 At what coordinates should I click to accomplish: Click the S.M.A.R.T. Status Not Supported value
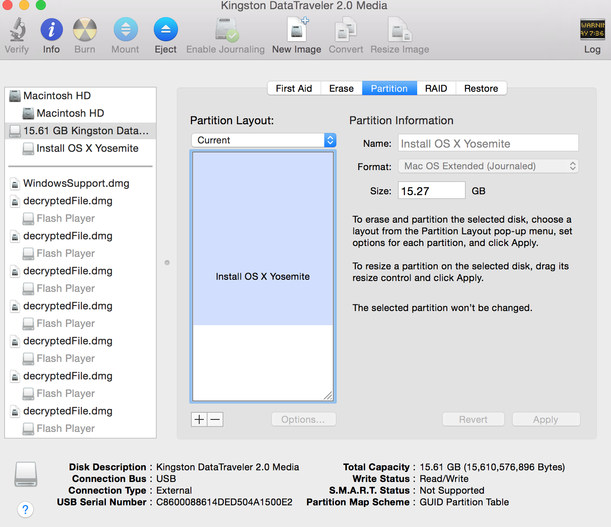(x=452, y=490)
